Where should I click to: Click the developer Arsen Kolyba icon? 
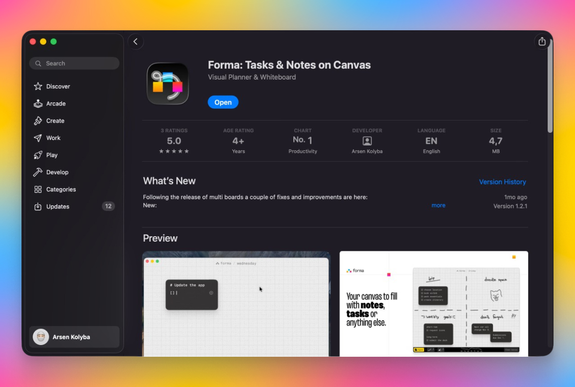point(367,141)
